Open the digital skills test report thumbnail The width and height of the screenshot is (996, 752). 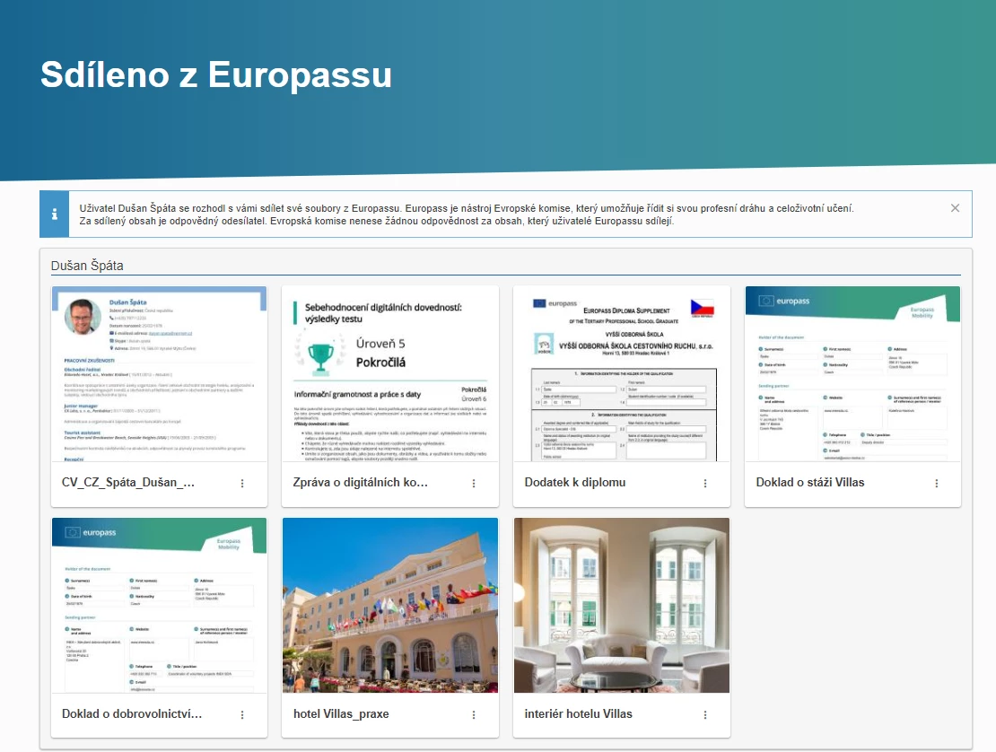[x=390, y=373]
